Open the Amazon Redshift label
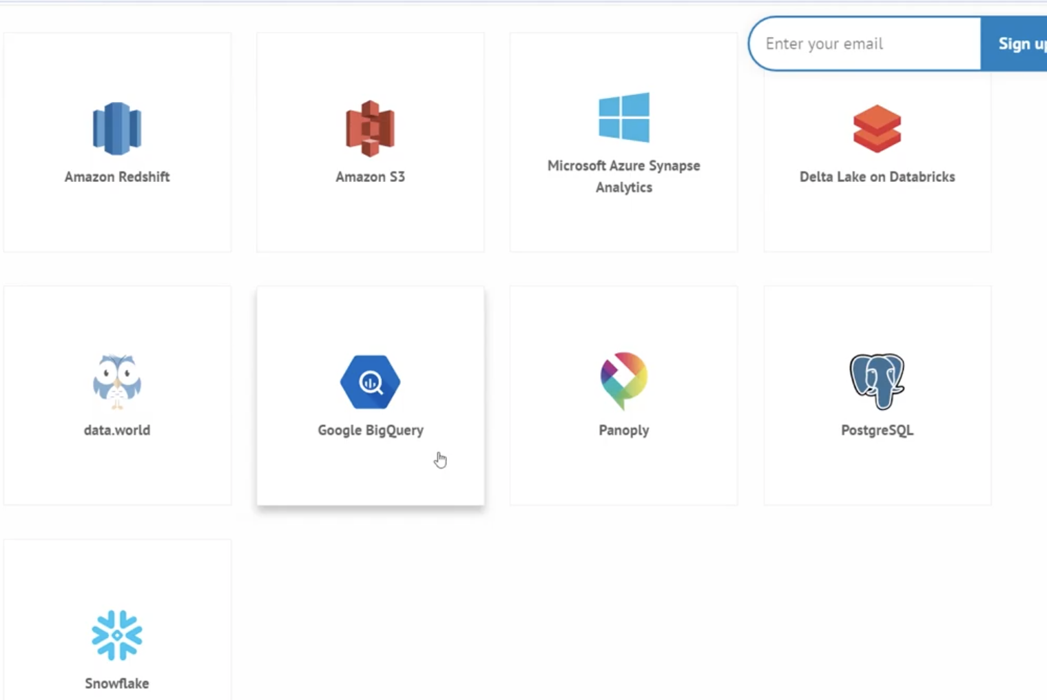Viewport: 1047px width, 700px height. (x=117, y=176)
